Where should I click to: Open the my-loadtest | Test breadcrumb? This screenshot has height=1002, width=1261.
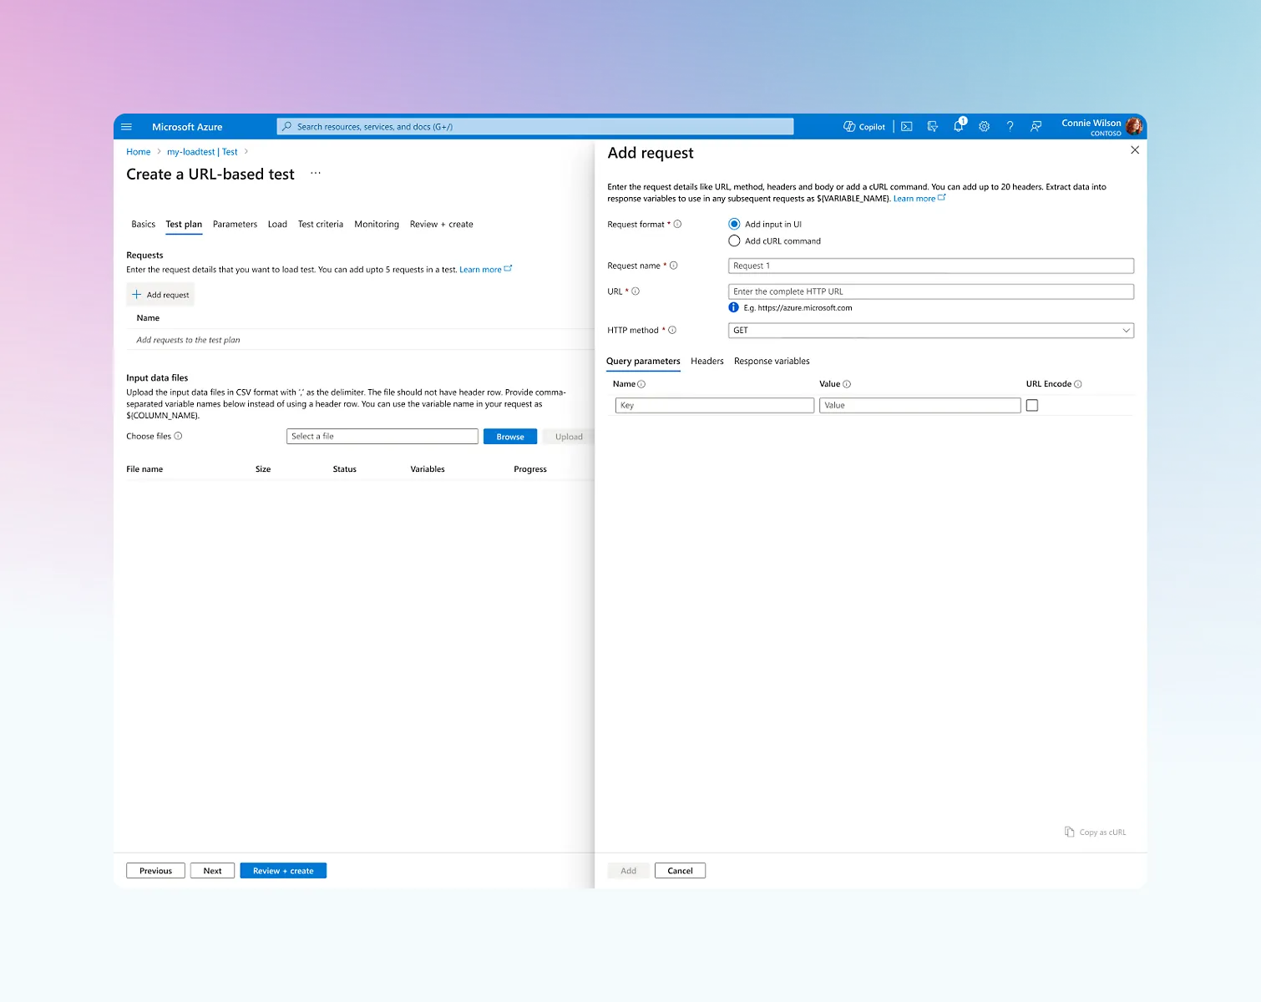202,152
